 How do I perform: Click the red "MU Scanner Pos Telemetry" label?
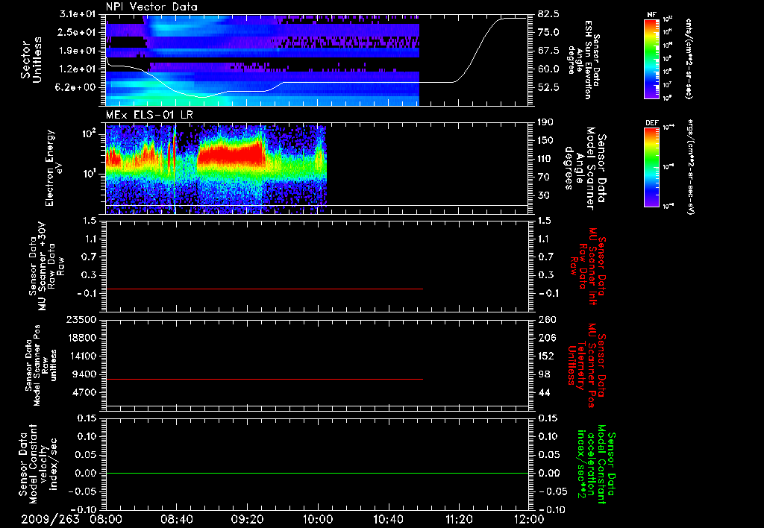[x=586, y=365]
